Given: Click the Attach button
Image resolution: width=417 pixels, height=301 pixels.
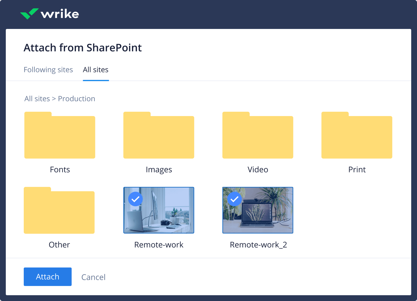Looking at the screenshot, I should (x=47, y=277).
